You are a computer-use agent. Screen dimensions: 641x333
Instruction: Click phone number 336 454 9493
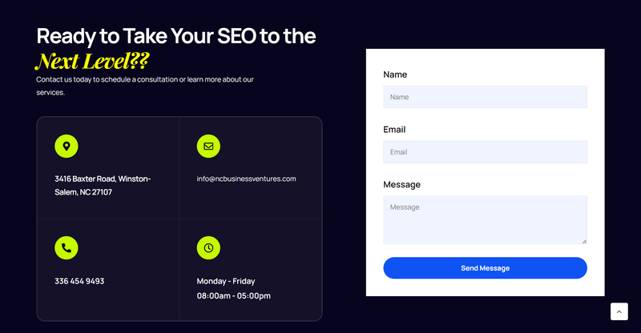(x=79, y=281)
